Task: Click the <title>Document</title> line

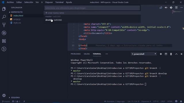Action: (x=98, y=33)
